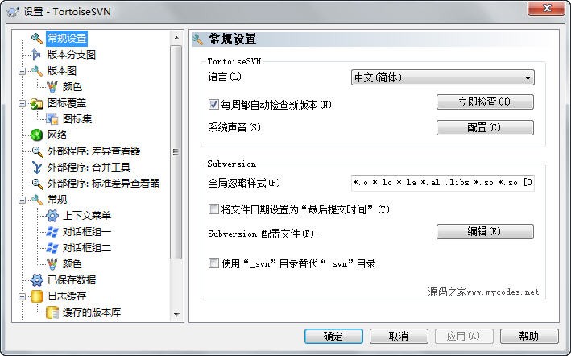Click the magnifier icon for 外部程序: 差异查看器

pos(37,151)
